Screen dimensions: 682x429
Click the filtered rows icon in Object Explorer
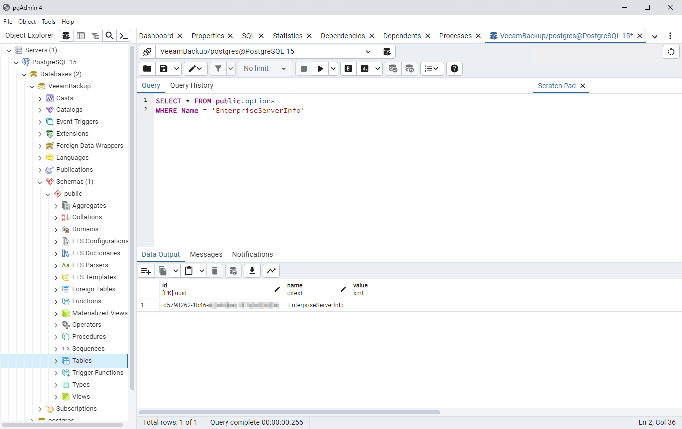coord(95,36)
